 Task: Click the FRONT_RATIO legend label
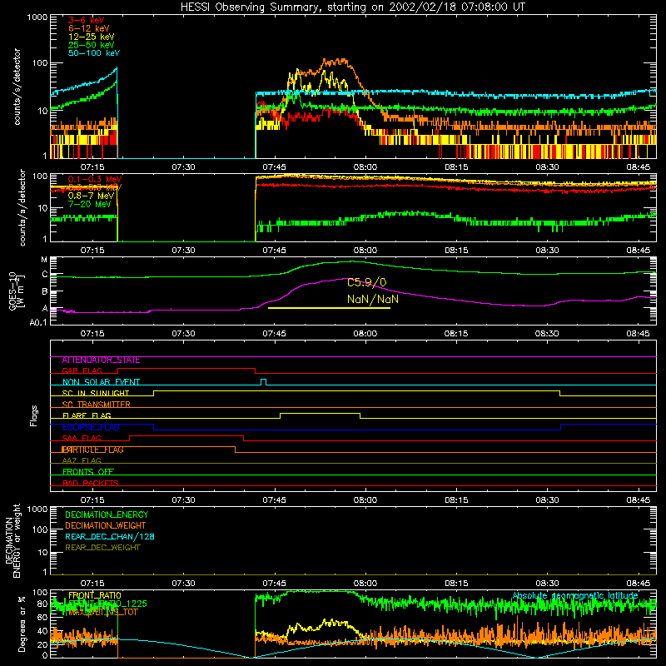coord(95,595)
